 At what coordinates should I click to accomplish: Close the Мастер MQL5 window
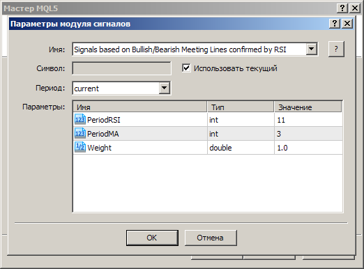(x=355, y=8)
